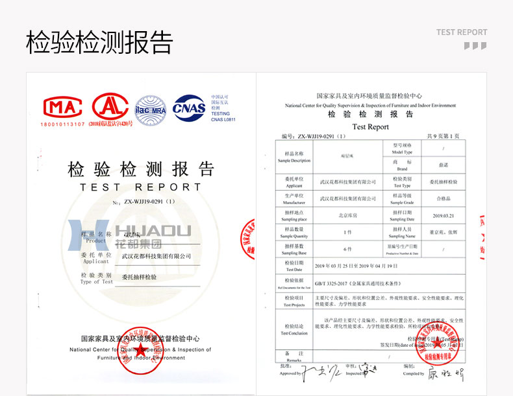Screen dimensions: 513x396
Task: Click the Sampling Name label cell
Action: pos(402,233)
